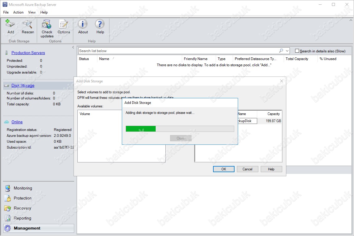Click the Online cloud icon
This screenshot has height=236, width=354.
coord(6,122)
